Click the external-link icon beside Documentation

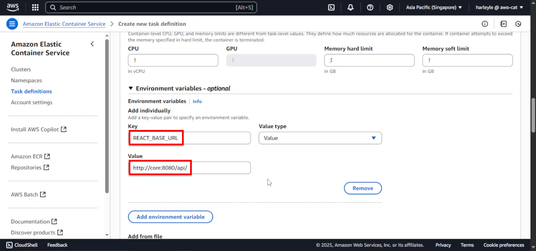[x=54, y=221]
